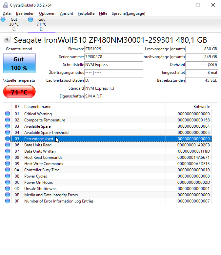Select the Composite Temperature row text
The width and height of the screenshot is (221, 255).
pyautogui.click(x=45, y=120)
